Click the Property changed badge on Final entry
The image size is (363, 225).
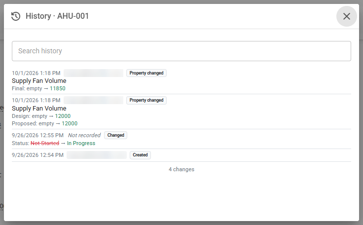pos(146,73)
